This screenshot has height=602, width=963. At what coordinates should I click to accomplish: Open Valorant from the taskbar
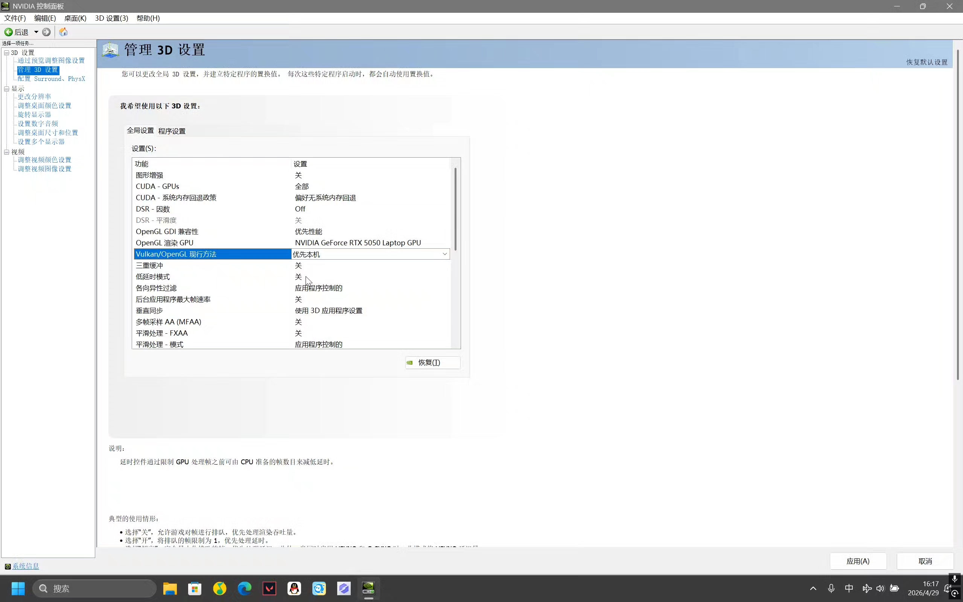pos(269,588)
